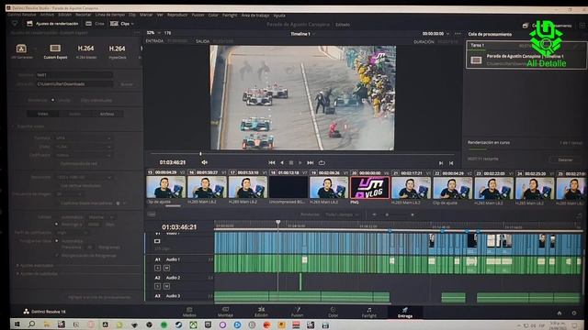Open the Resolución dropdown
This screenshot has width=588, height=330.
[85, 177]
